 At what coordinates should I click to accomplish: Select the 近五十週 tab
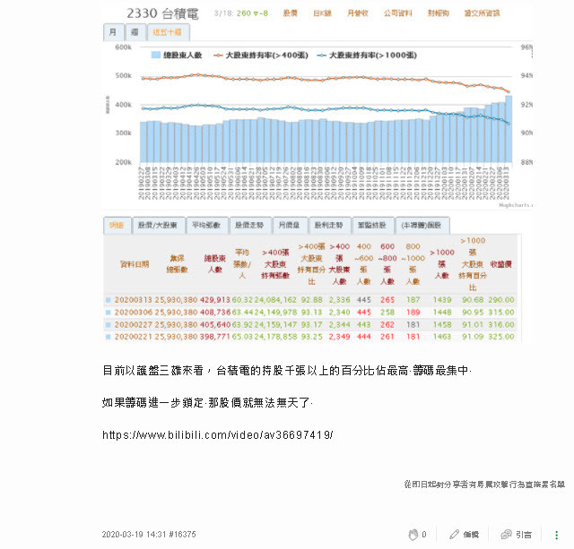pyautogui.click(x=168, y=32)
